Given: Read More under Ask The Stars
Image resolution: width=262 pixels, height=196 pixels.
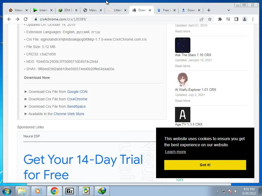Looking at the screenshot, I should tap(182, 66).
